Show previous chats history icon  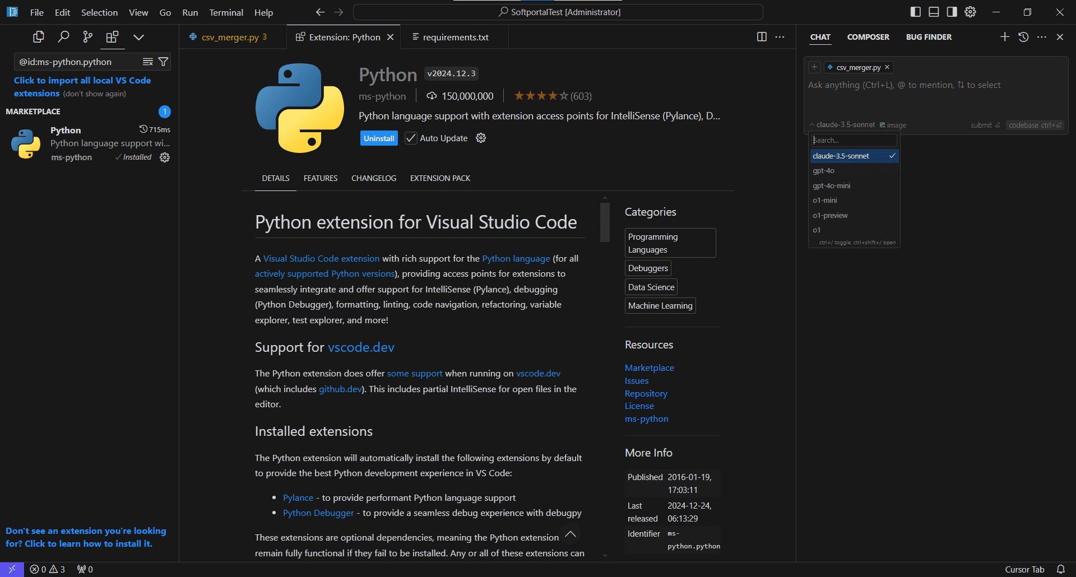[x=1023, y=37]
